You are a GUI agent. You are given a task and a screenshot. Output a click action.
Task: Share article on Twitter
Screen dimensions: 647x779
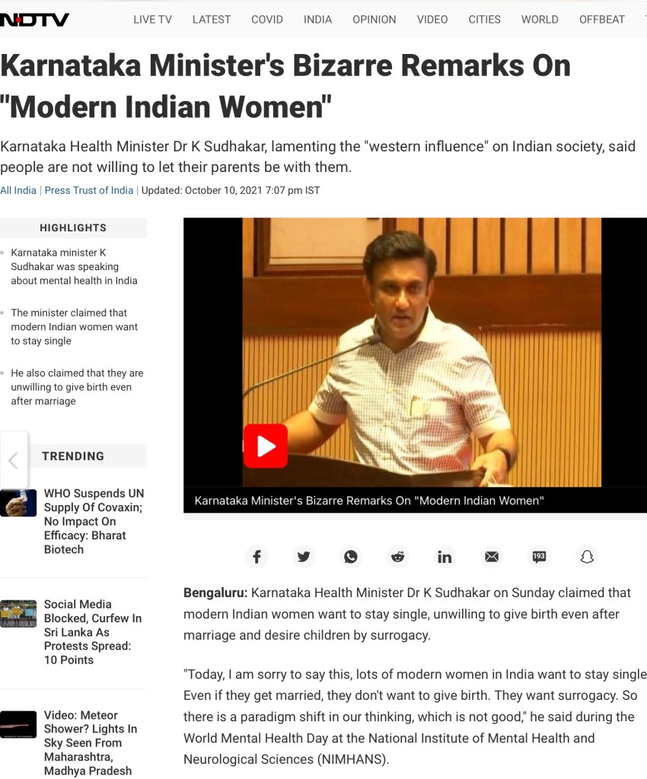pos(304,556)
